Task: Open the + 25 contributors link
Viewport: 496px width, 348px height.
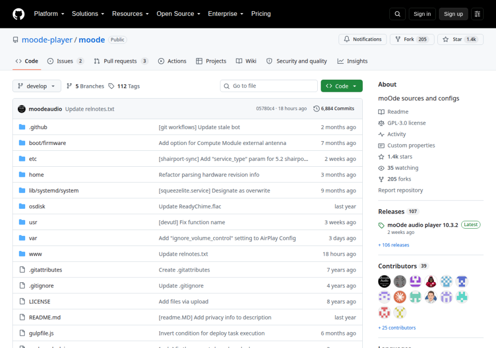Action: (397, 328)
